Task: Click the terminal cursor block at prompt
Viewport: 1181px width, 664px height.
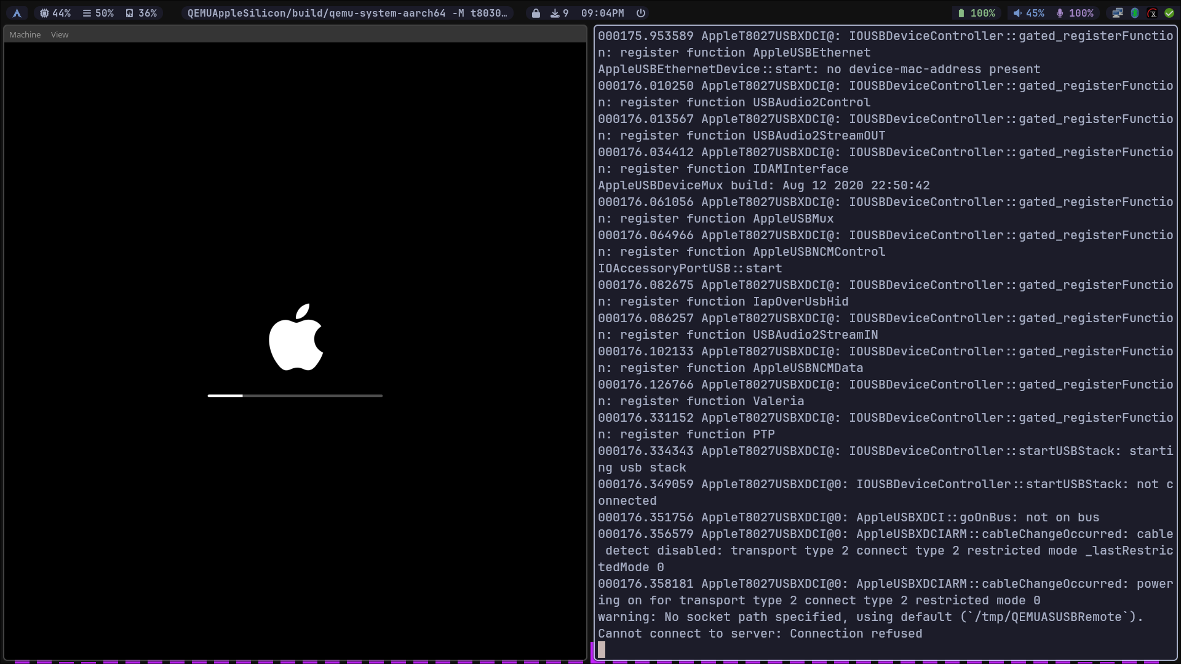Action: click(602, 650)
